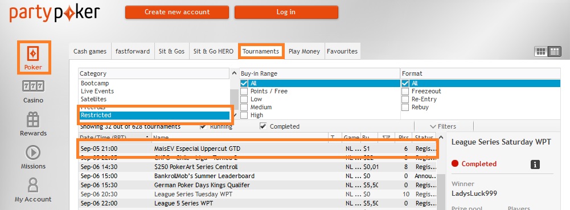Toggle the Running tournaments checkbox
The height and width of the screenshot is (210, 570).
(x=204, y=126)
